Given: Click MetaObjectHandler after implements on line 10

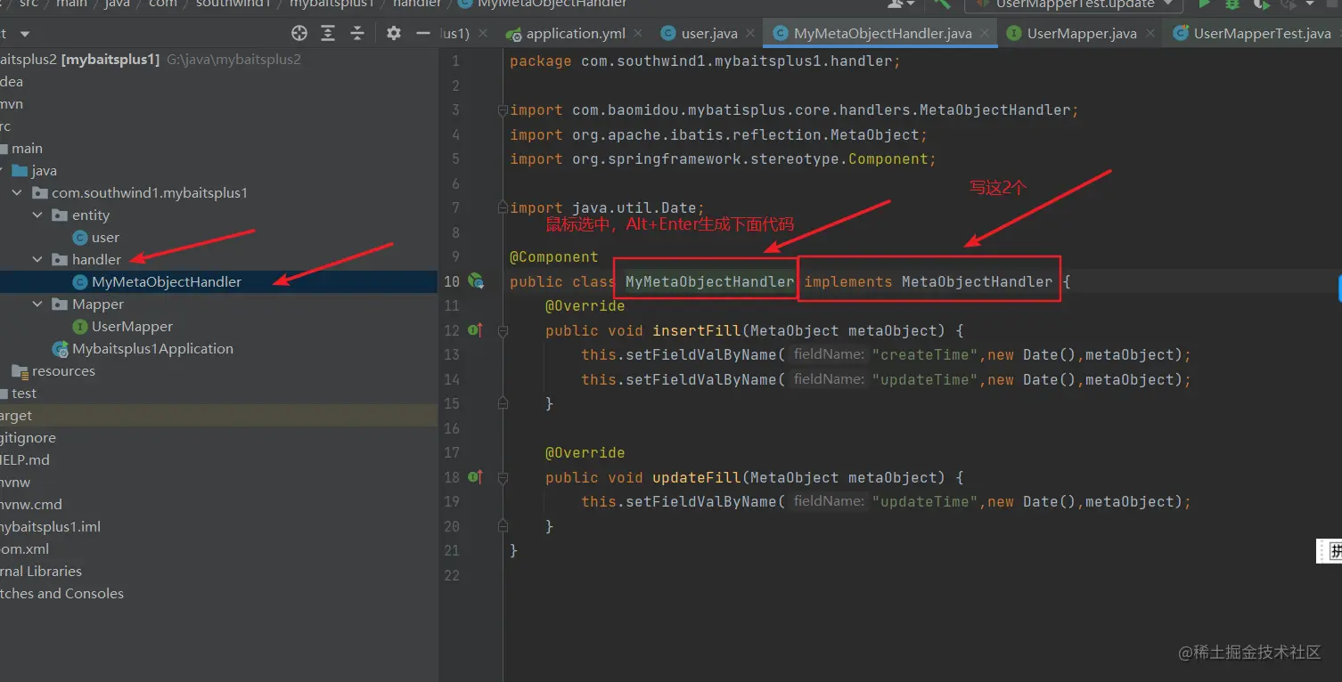Looking at the screenshot, I should tap(978, 281).
